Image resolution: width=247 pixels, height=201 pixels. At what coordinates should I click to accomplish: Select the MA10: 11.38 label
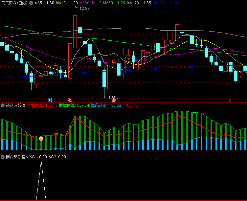[67, 3]
